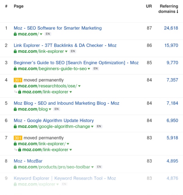Click the 301 redirect badge in row 7
The width and height of the screenshot is (183, 195).
[18, 138]
